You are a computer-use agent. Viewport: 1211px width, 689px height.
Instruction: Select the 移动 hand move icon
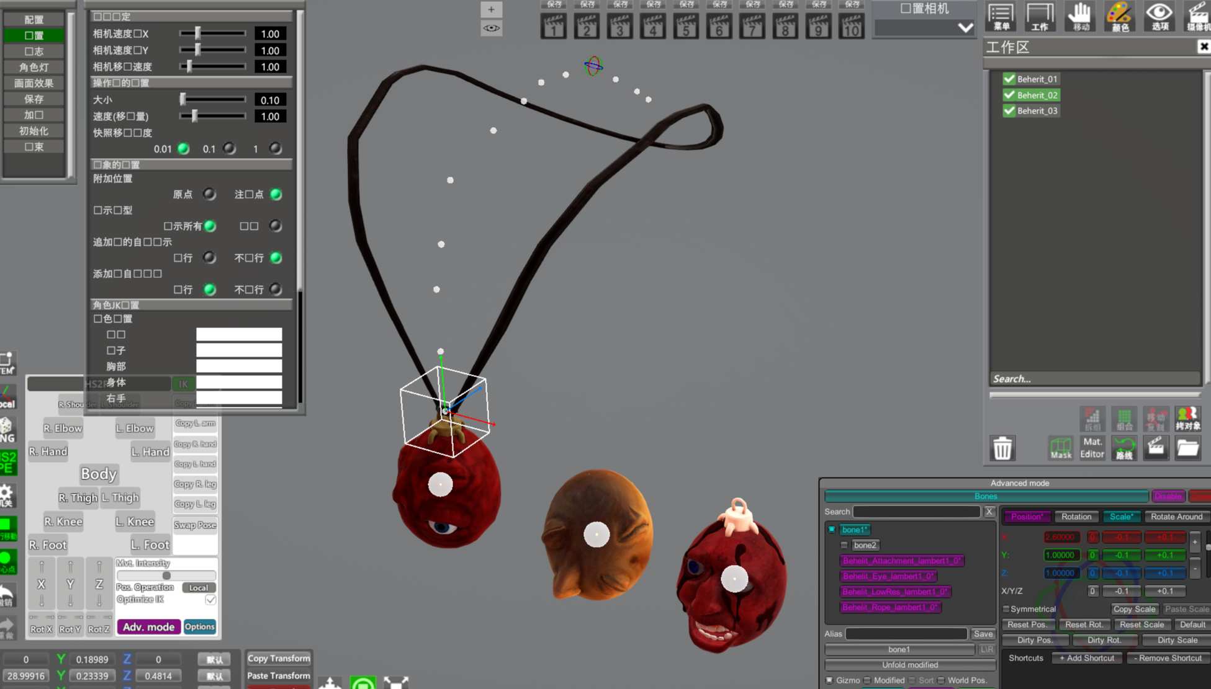(x=1080, y=16)
